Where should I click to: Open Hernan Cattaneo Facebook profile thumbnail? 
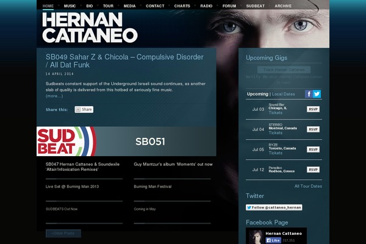(256, 237)
